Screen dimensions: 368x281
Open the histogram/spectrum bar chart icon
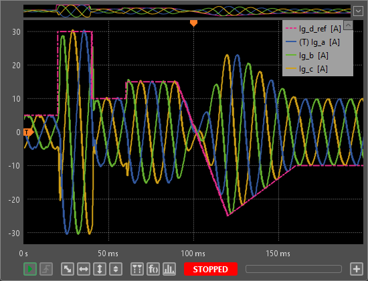coord(169,269)
